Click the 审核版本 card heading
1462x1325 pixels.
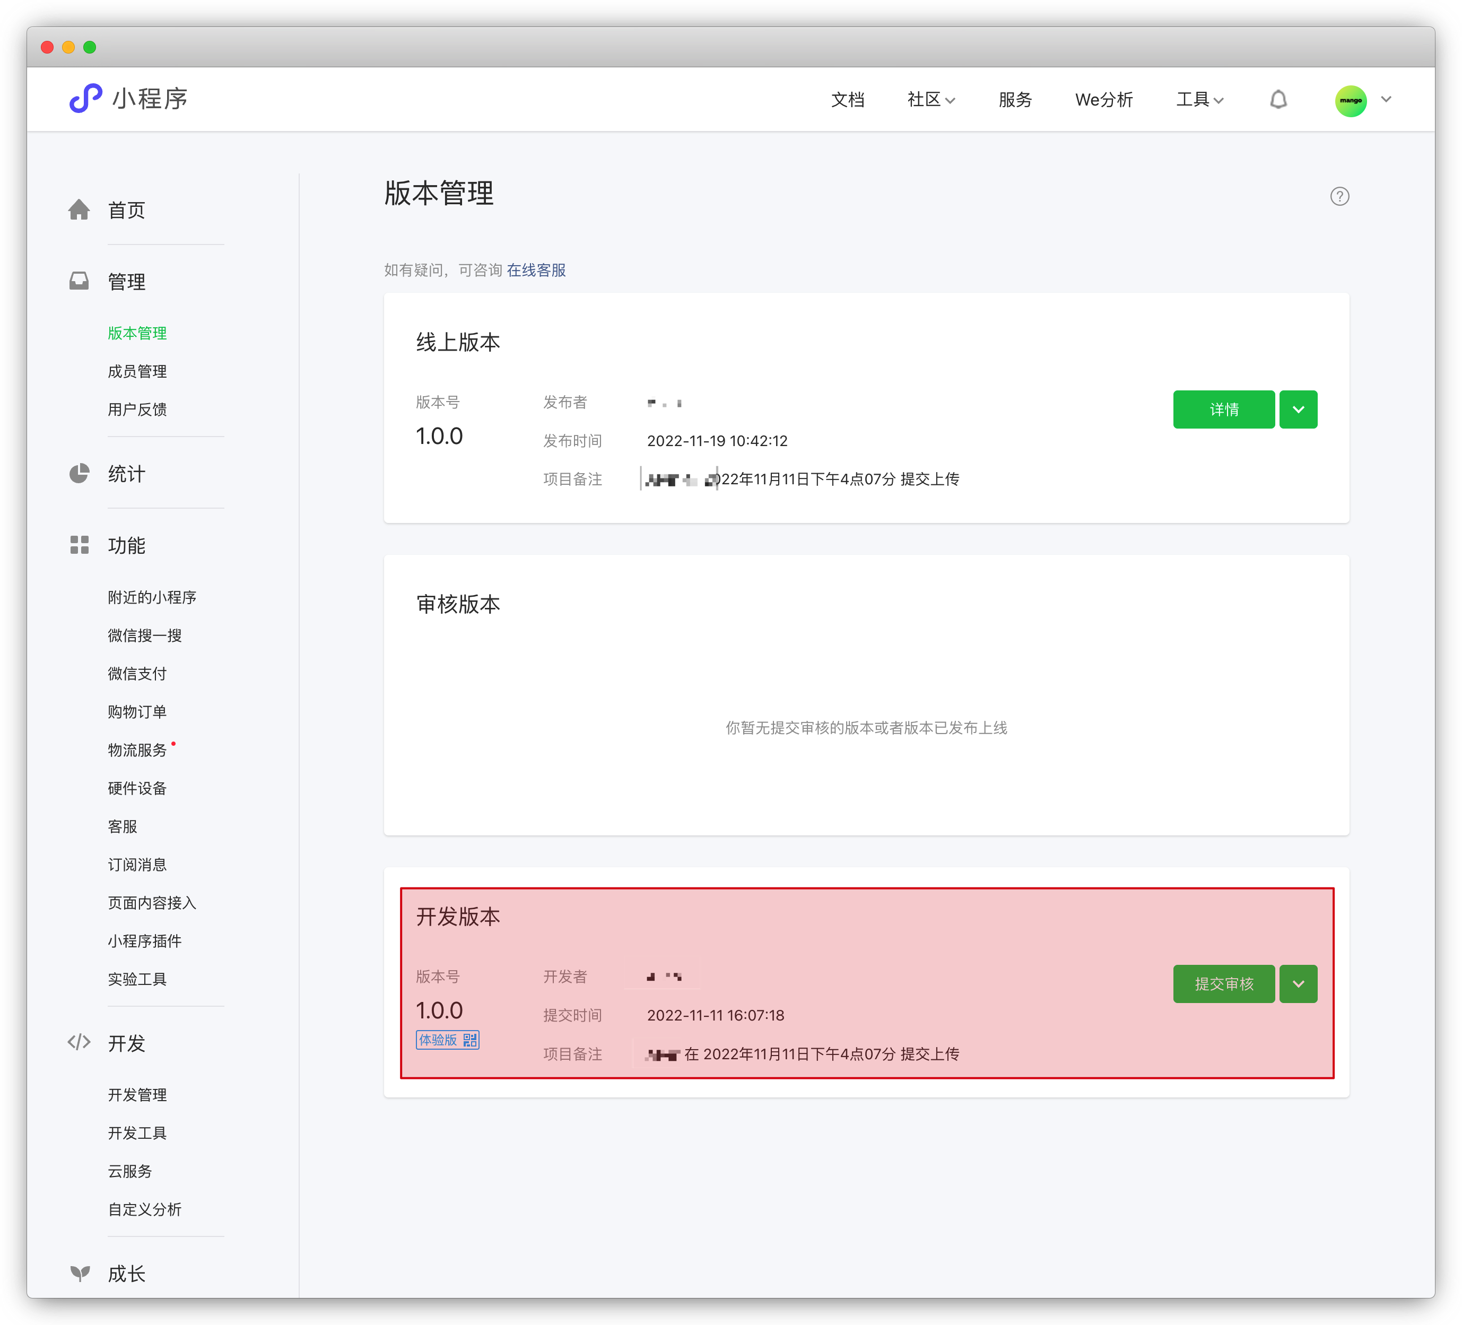pyautogui.click(x=458, y=604)
